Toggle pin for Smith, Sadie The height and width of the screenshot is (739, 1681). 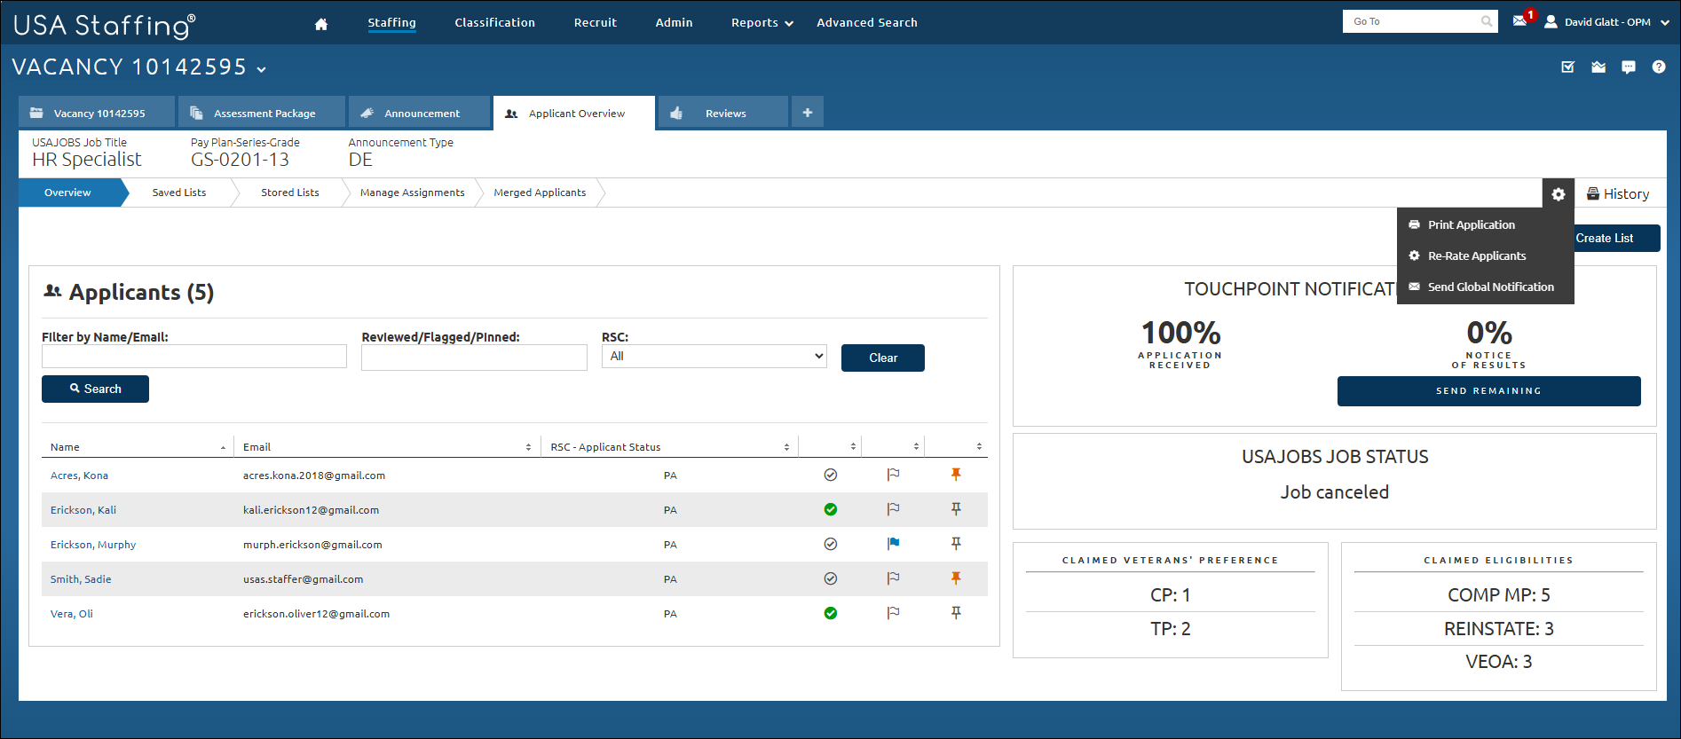pyautogui.click(x=956, y=578)
